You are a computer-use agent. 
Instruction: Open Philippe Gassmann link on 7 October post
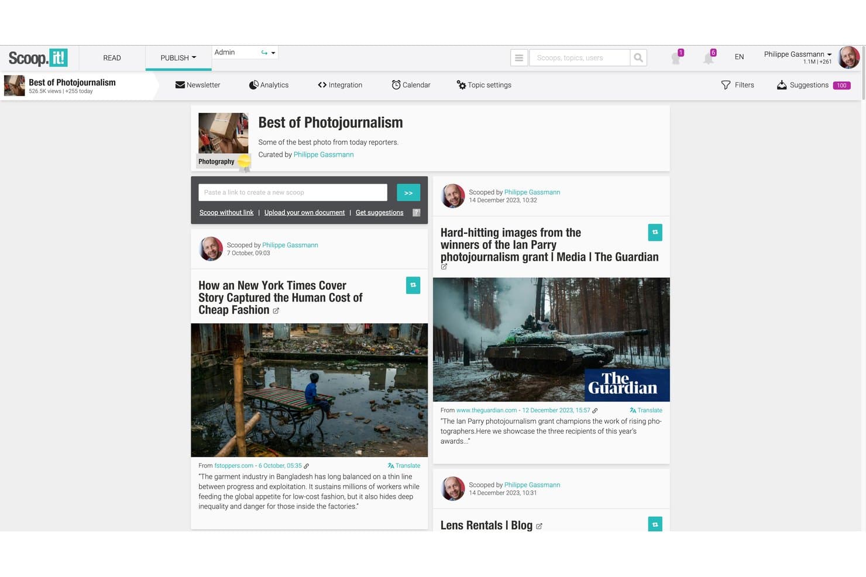(290, 246)
